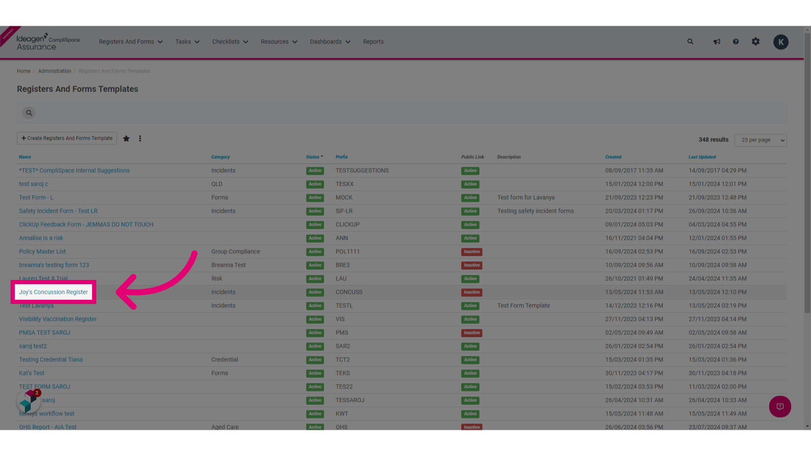This screenshot has width=811, height=456.
Task: Expand the Checklists menu
Action: [x=230, y=42]
